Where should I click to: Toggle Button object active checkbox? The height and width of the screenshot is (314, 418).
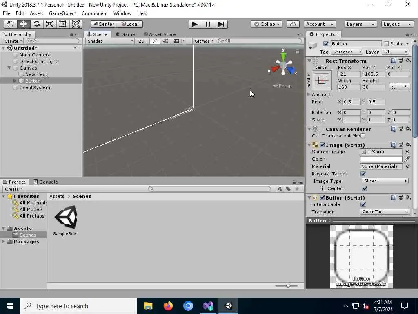(326, 43)
